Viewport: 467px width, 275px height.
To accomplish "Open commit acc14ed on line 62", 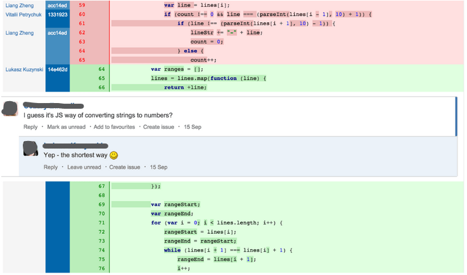I will [58, 32].
